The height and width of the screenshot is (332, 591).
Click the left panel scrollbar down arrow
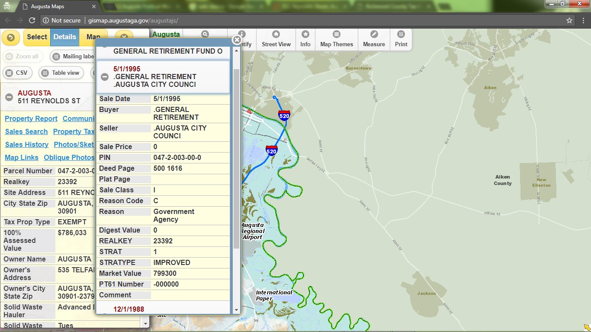point(145,323)
